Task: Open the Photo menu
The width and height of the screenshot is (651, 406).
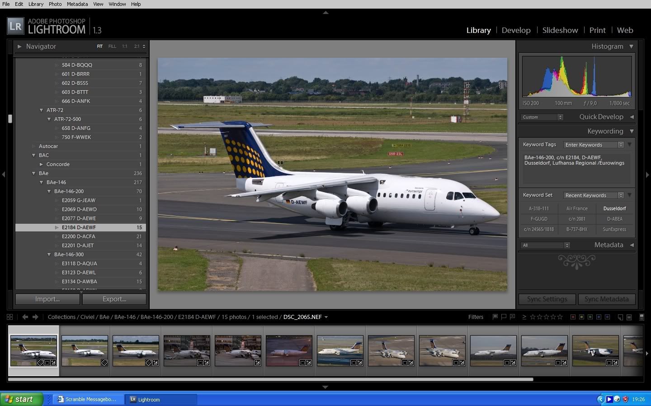Action: click(55, 4)
